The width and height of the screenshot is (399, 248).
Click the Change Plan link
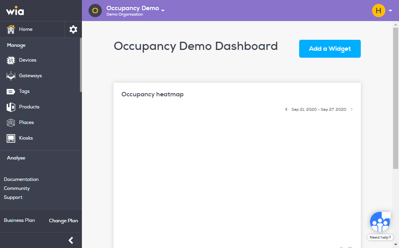[x=63, y=221]
